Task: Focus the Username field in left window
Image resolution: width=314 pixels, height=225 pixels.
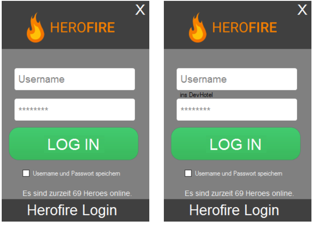Action: [75, 79]
